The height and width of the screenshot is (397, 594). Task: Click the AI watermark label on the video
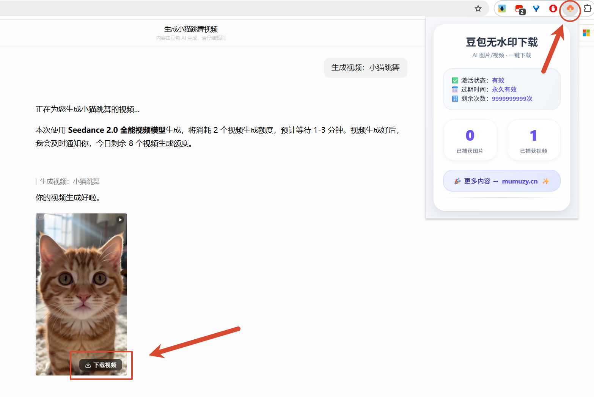pyautogui.click(x=41, y=218)
